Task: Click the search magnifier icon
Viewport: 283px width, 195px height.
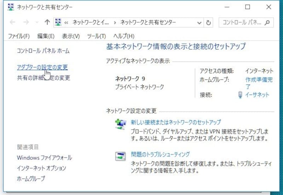Action: coord(267,23)
